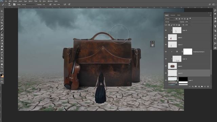Select the Brush tool in toolbox
Image resolution: width=217 pixels, height=122 pixels.
click(x=2, y=32)
